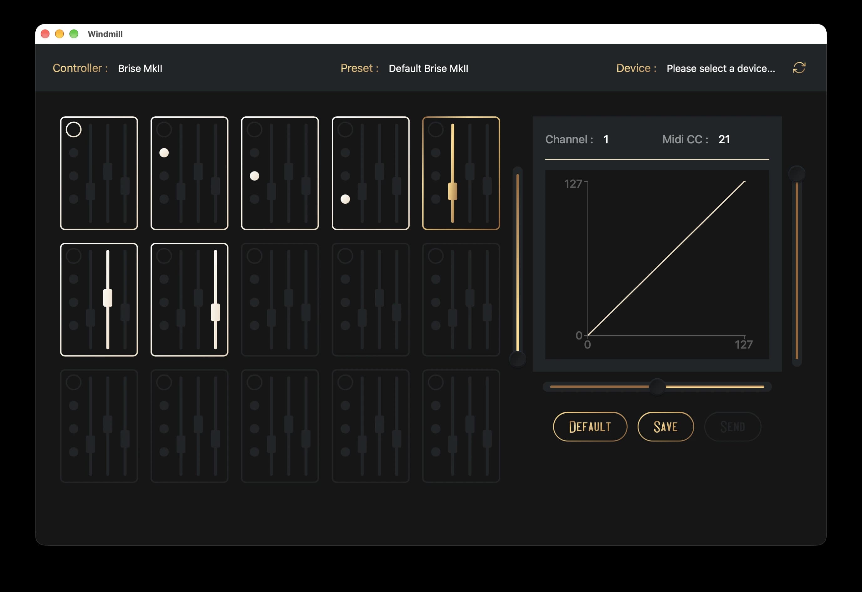Select card with right fader highlighted white
Screen dimensions: 862x592
click(x=189, y=300)
